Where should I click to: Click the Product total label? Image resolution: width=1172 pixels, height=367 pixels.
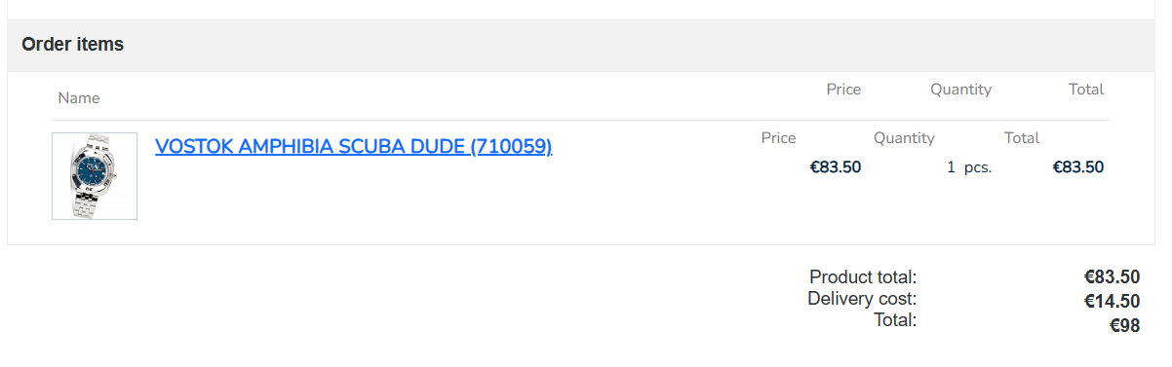[863, 277]
